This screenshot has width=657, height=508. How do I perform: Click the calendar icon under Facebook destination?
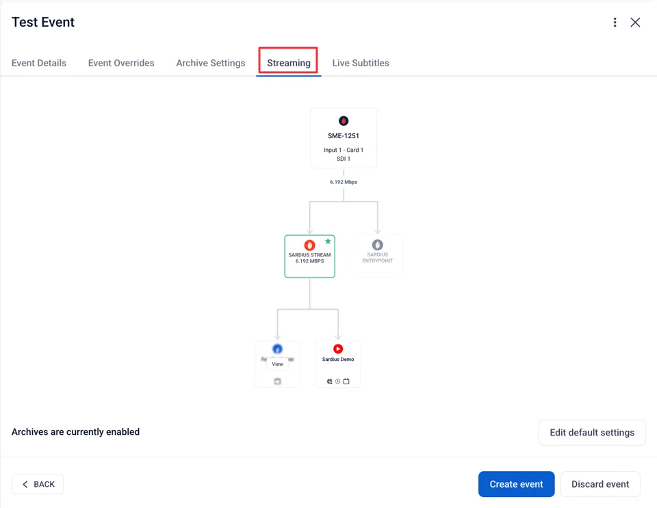277,382
